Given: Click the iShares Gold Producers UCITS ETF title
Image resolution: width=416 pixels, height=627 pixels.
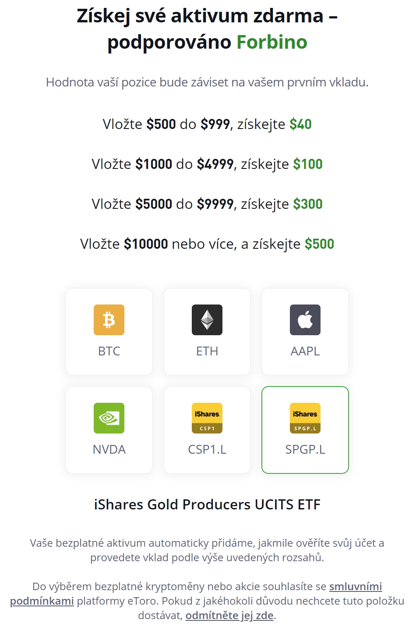Looking at the screenshot, I should (207, 505).
